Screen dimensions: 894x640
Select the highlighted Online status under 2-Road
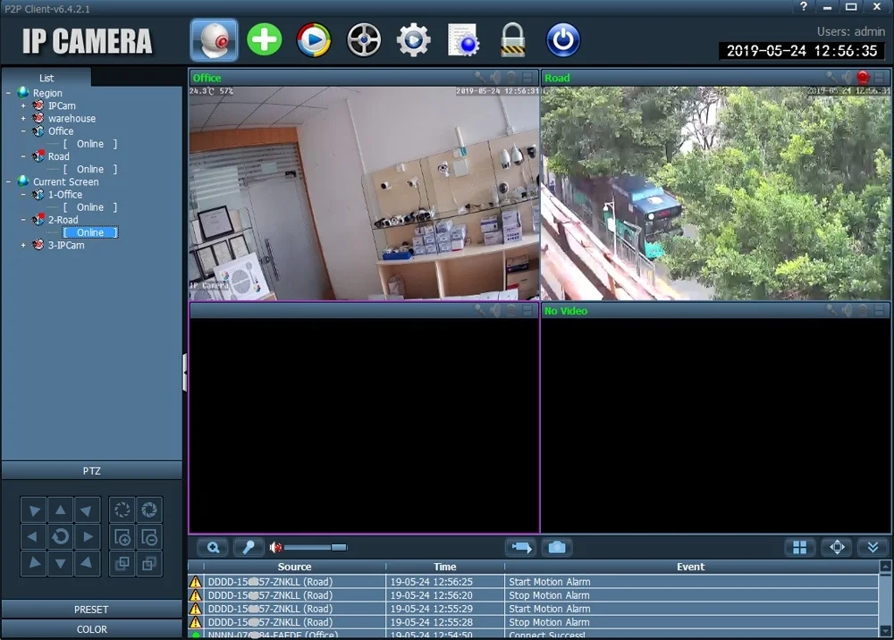click(90, 232)
